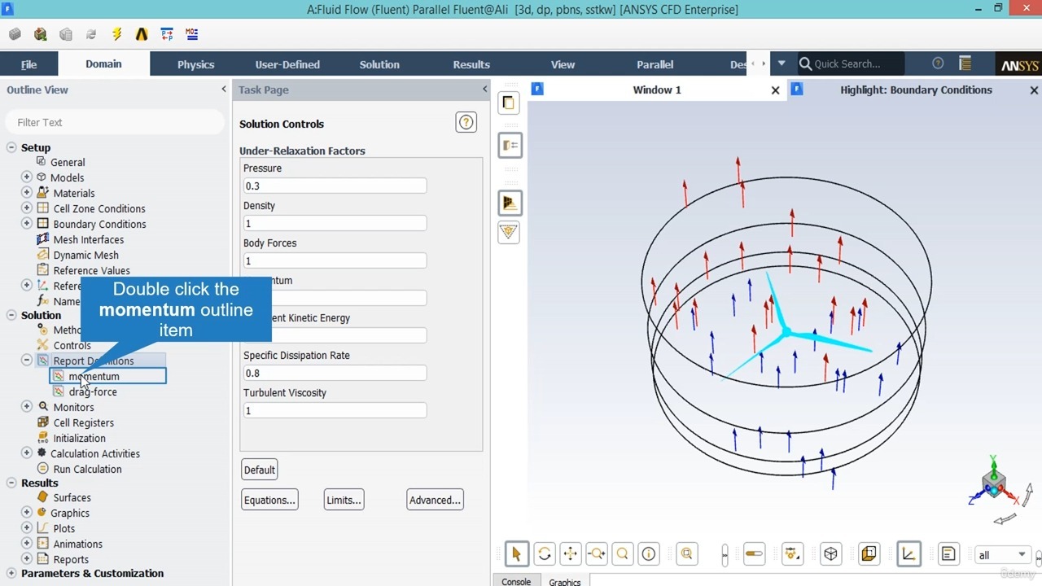Viewport: 1042px width, 586px height.
Task: Expand the Materials tree node
Action: coord(27,193)
